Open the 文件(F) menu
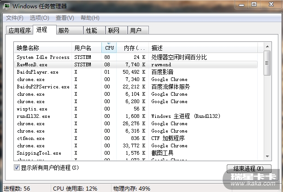The height and width of the screenshot is (192, 283). click(x=15, y=18)
